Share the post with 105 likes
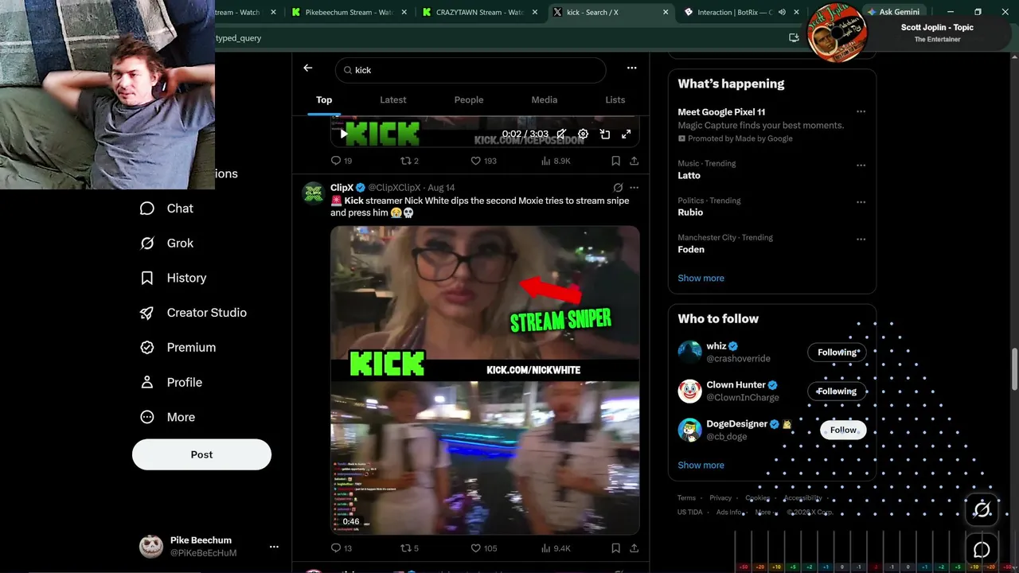 pyautogui.click(x=634, y=548)
